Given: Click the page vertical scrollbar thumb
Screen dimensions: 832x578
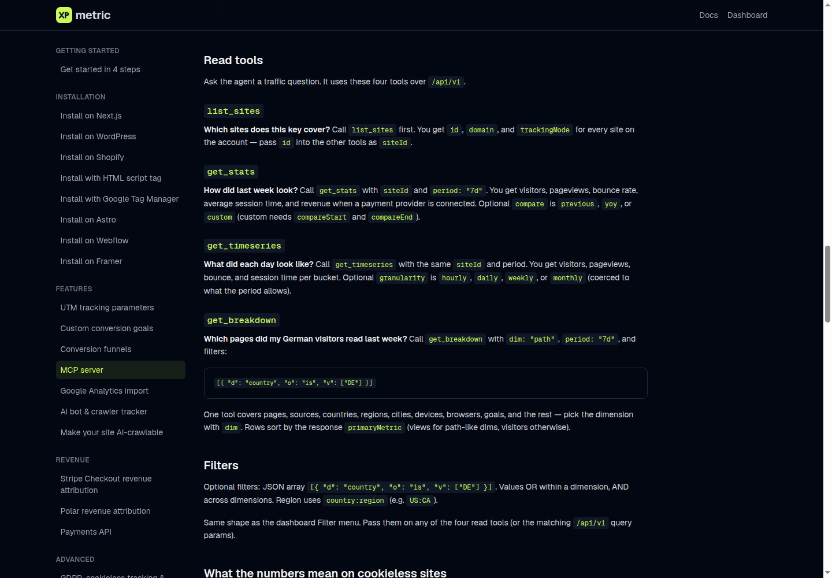Looking at the screenshot, I should click(827, 284).
